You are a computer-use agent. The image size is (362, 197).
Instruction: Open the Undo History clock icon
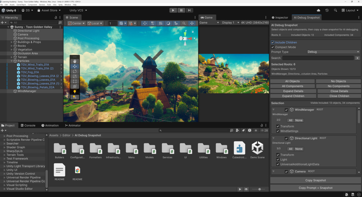click(327, 10)
